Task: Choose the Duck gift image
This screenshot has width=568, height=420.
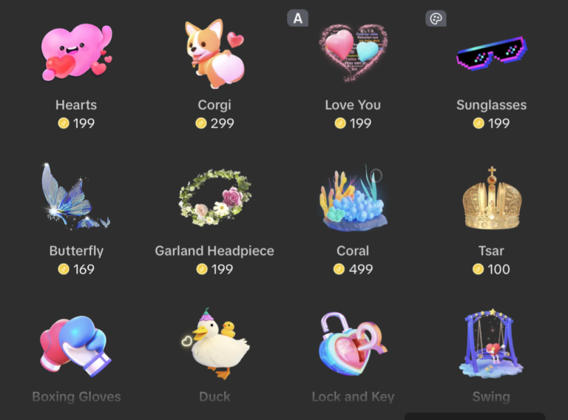Action: [x=215, y=344]
